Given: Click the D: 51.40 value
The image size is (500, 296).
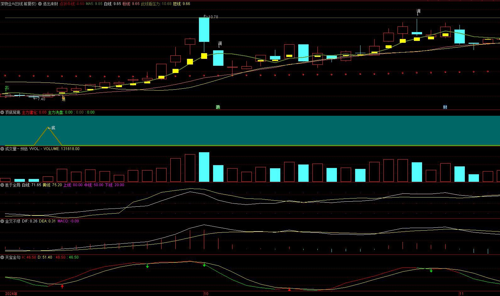Looking at the screenshot, I should [45, 257].
